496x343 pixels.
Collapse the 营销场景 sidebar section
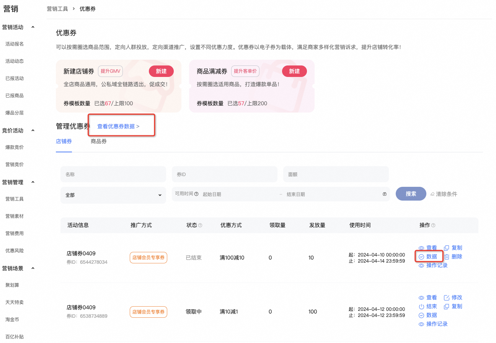click(33, 268)
